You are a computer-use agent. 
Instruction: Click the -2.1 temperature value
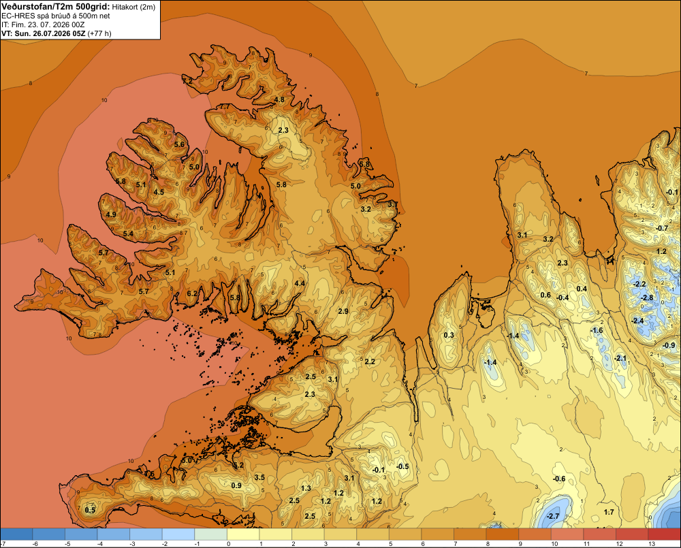pyautogui.click(x=620, y=358)
